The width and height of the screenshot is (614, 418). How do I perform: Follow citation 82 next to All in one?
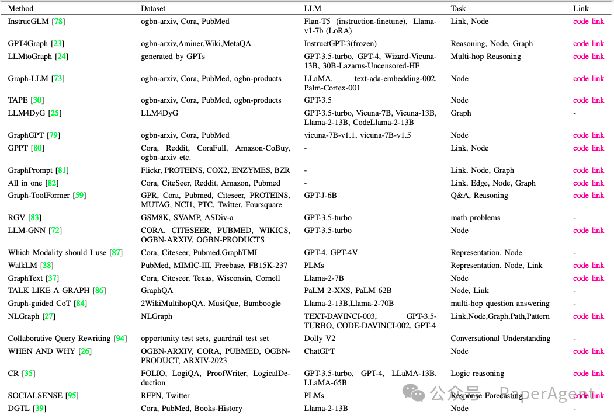click(x=51, y=183)
